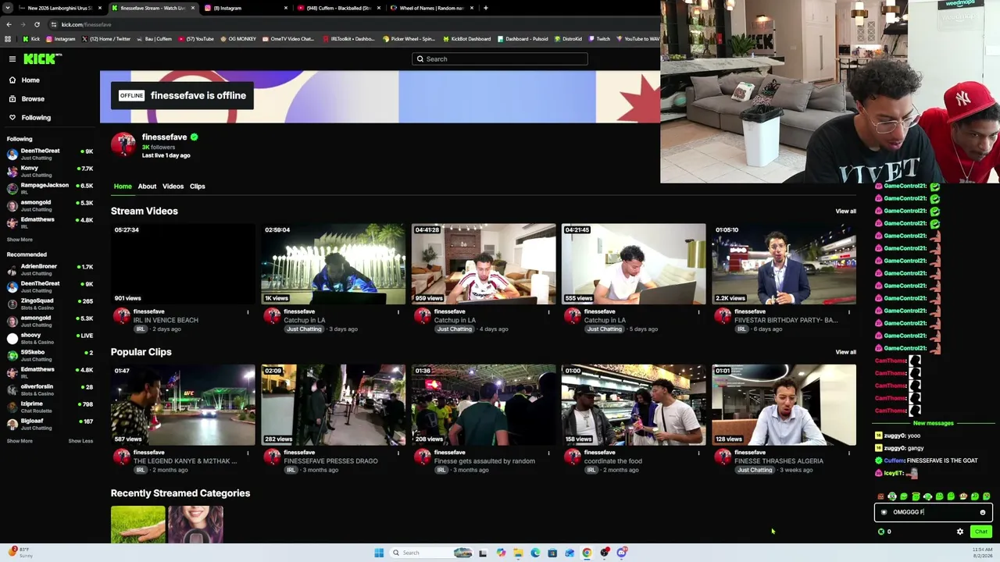The image size is (1000, 562).
Task: Open File Explorer from the taskbar
Action: [518, 553]
